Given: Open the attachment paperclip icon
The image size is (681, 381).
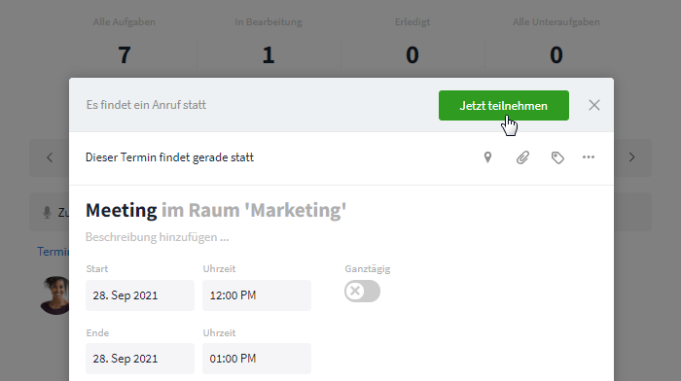Looking at the screenshot, I should [522, 157].
